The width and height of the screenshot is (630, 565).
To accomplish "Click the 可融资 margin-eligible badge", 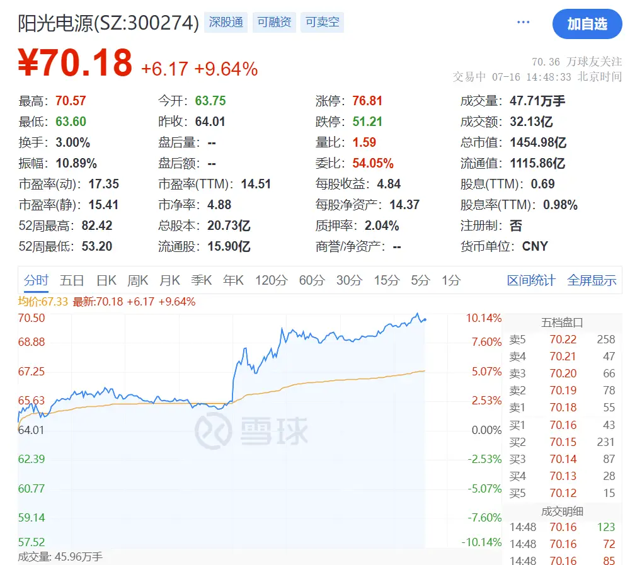I will click(x=274, y=22).
